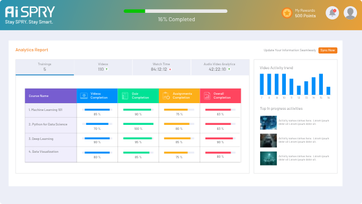The height and width of the screenshot is (204, 362).
Task: Click the Overall Completion report icon
Action: click(x=207, y=96)
